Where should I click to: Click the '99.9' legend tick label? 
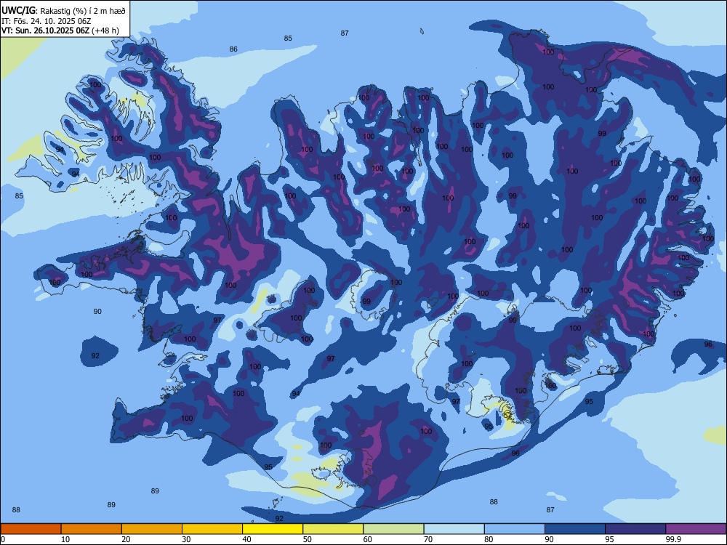(673, 539)
